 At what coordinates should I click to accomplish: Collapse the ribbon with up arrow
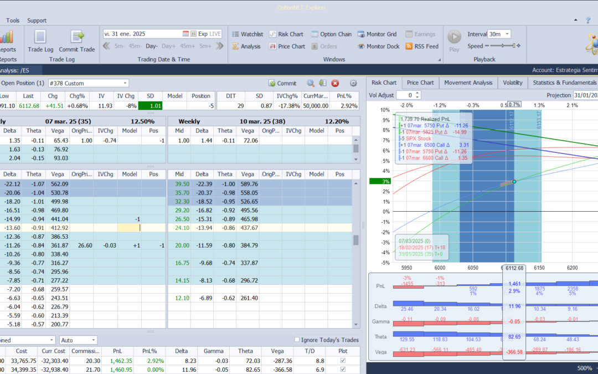[575, 21]
